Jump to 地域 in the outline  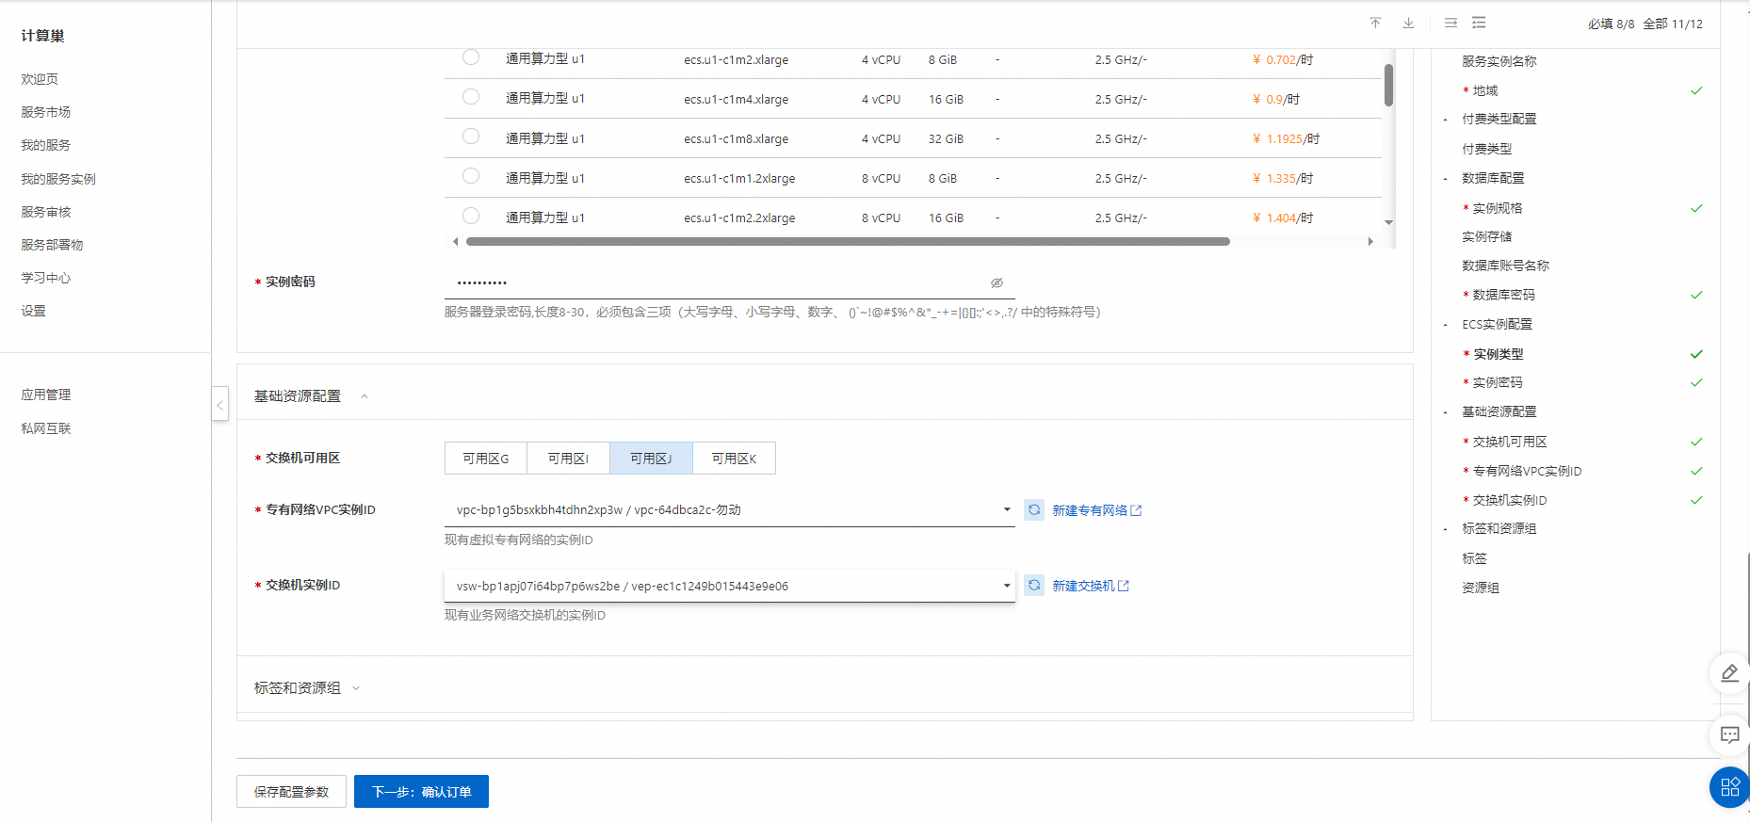(1485, 90)
